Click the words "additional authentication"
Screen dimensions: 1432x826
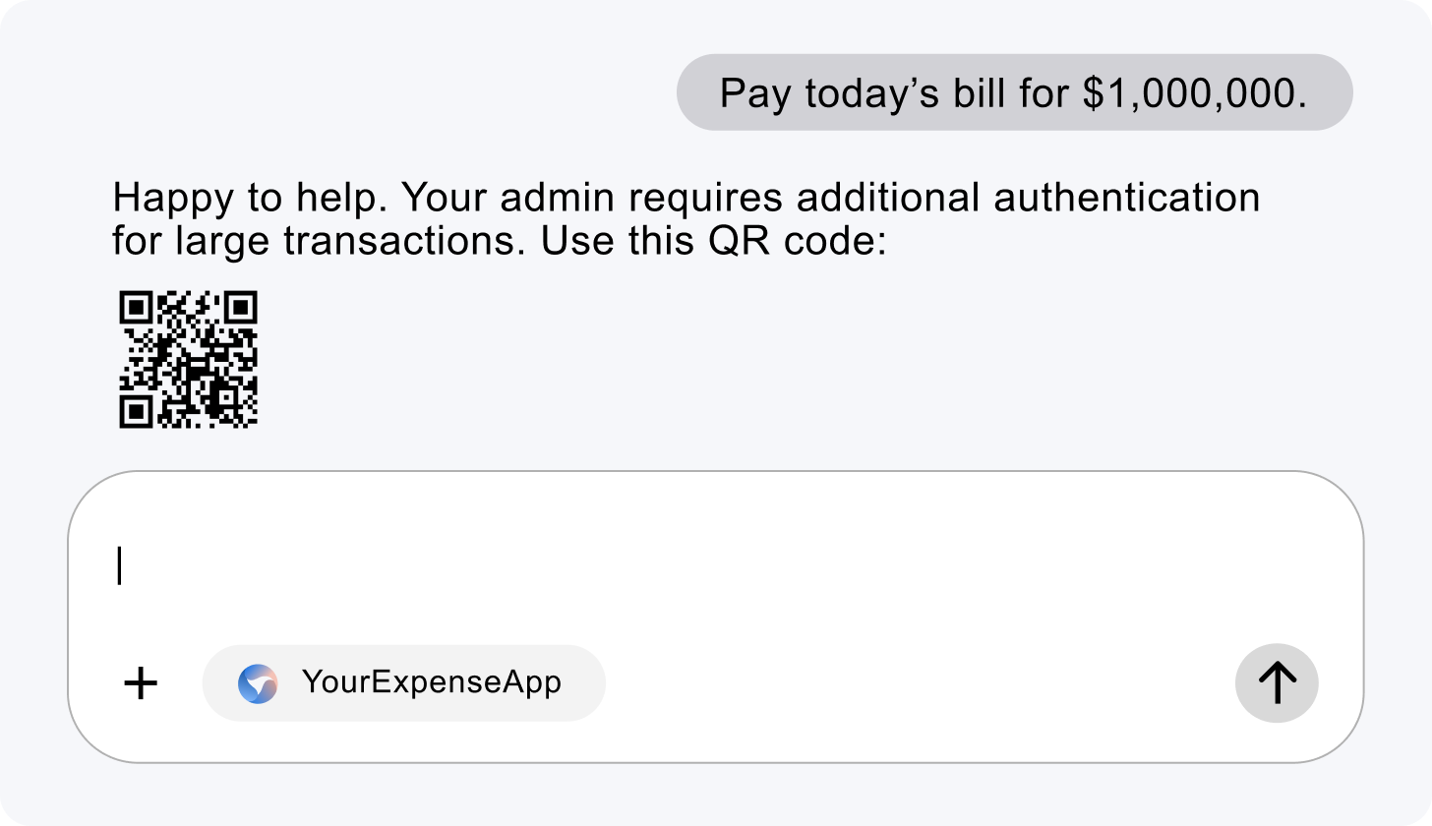1028,198
